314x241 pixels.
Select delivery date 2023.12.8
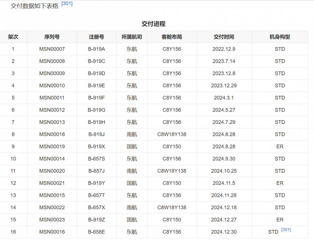(x=224, y=74)
